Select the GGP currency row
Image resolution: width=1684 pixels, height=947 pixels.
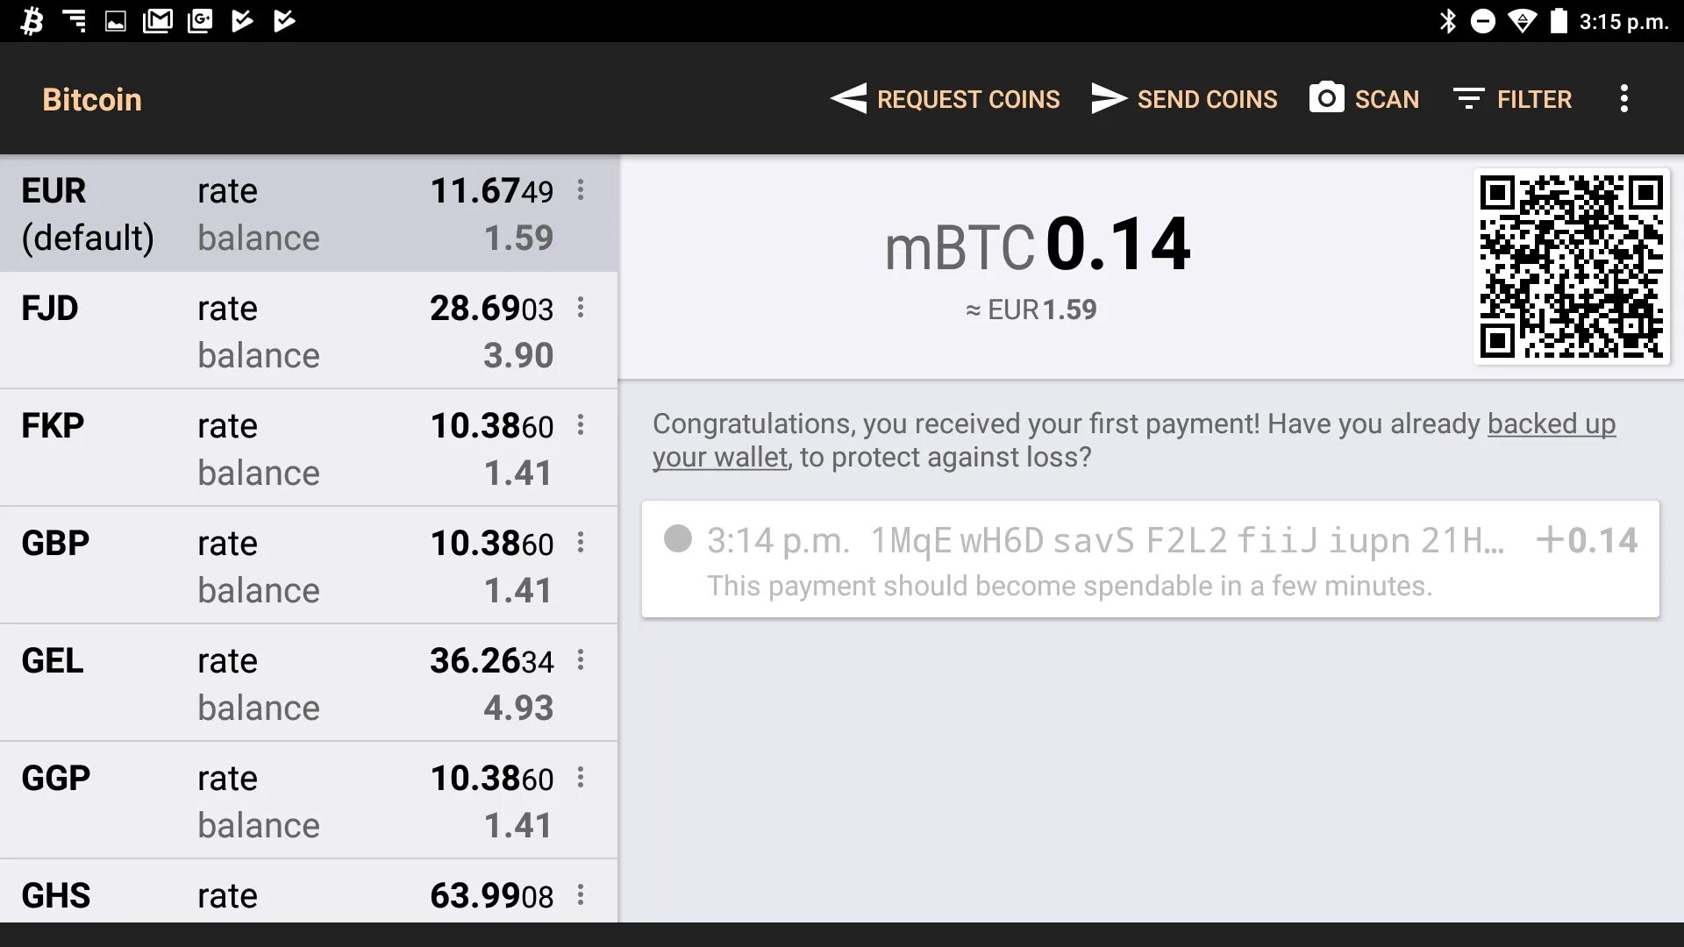pos(309,801)
